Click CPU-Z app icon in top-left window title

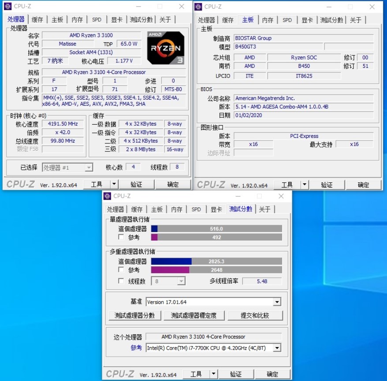[x=8, y=6]
